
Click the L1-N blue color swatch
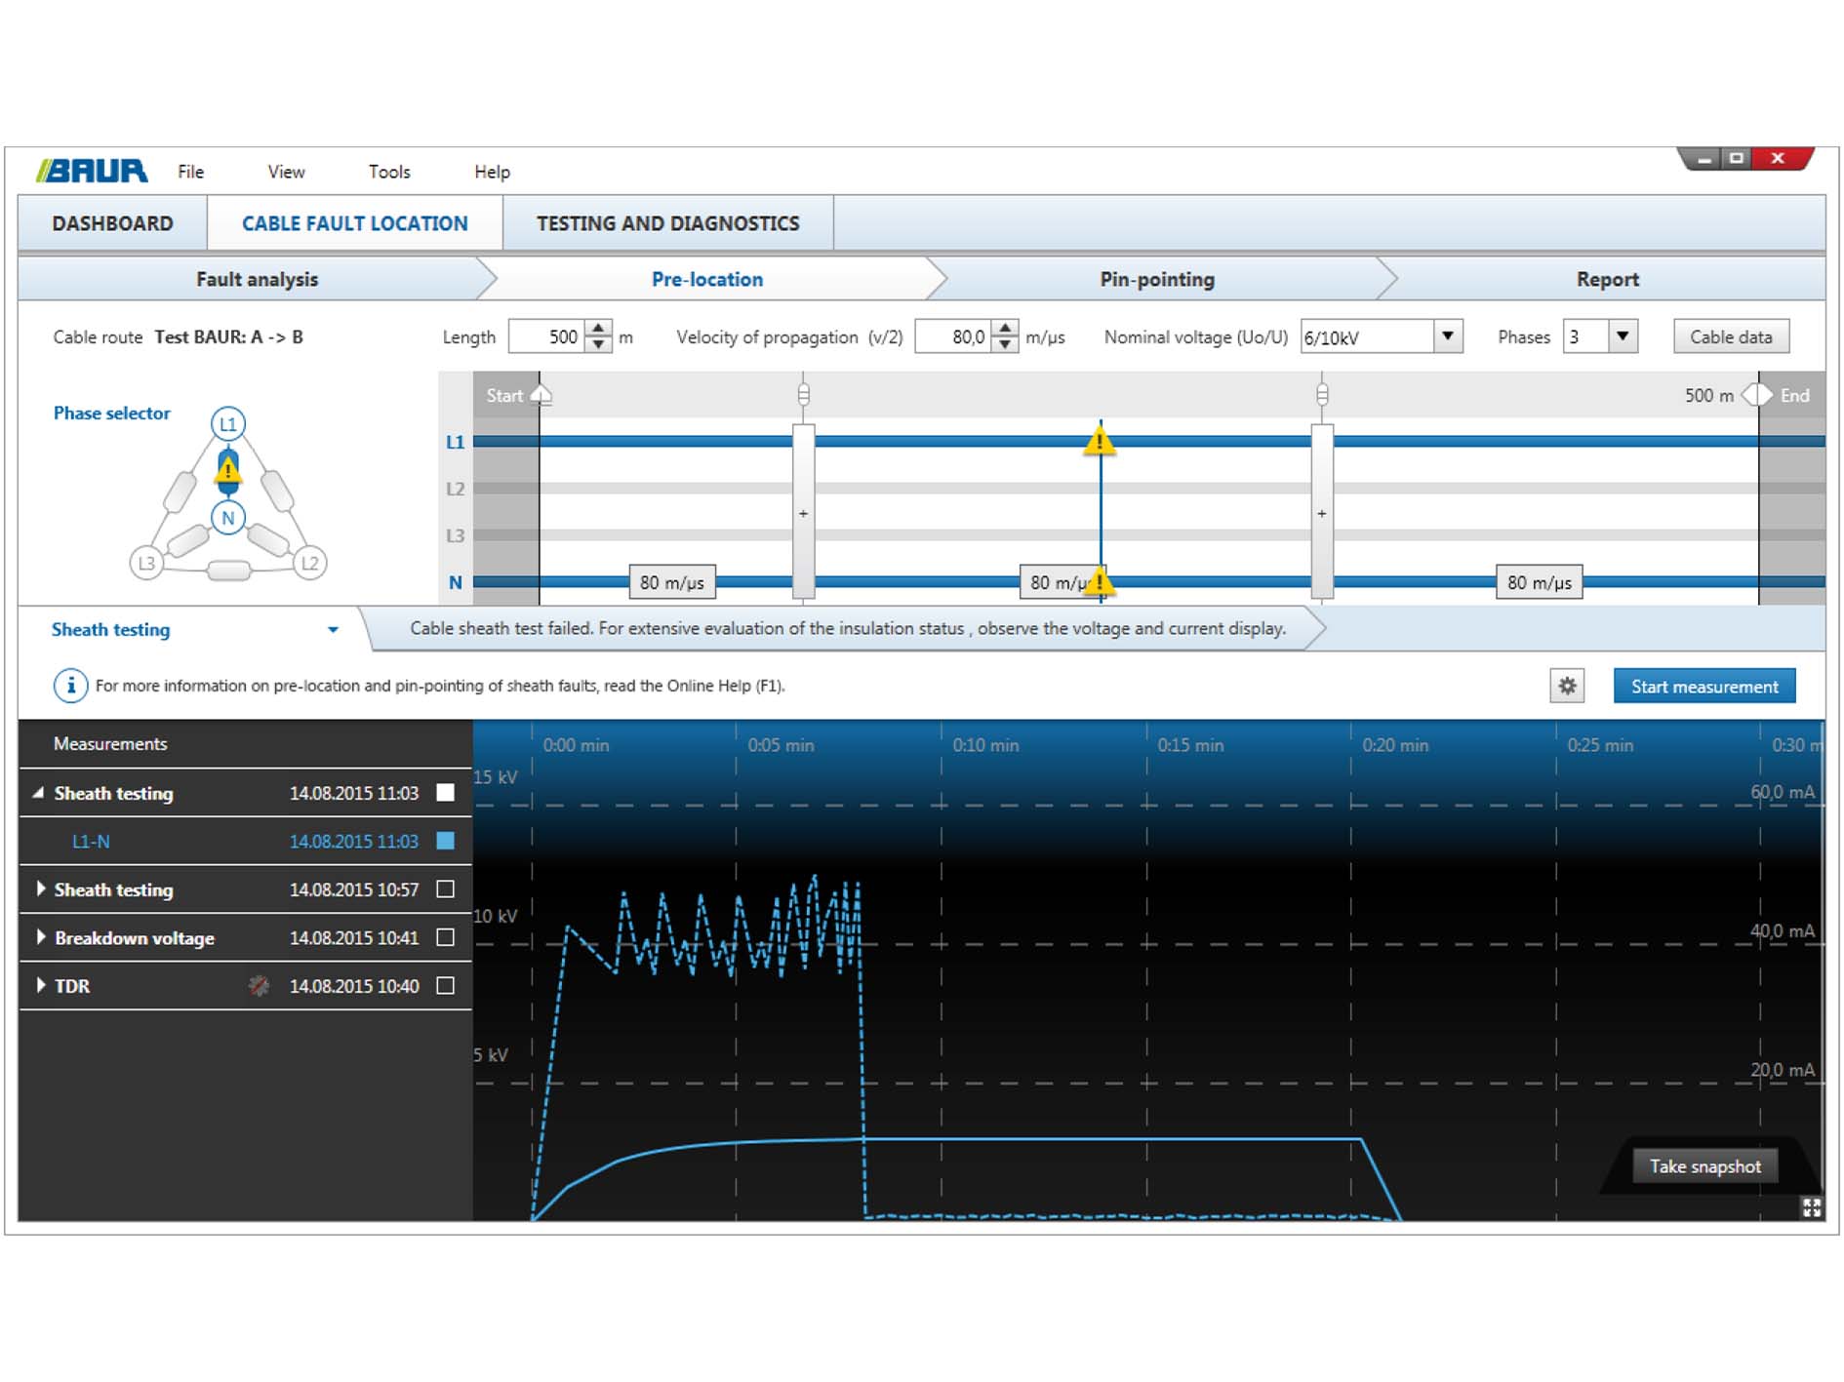pos(446,841)
